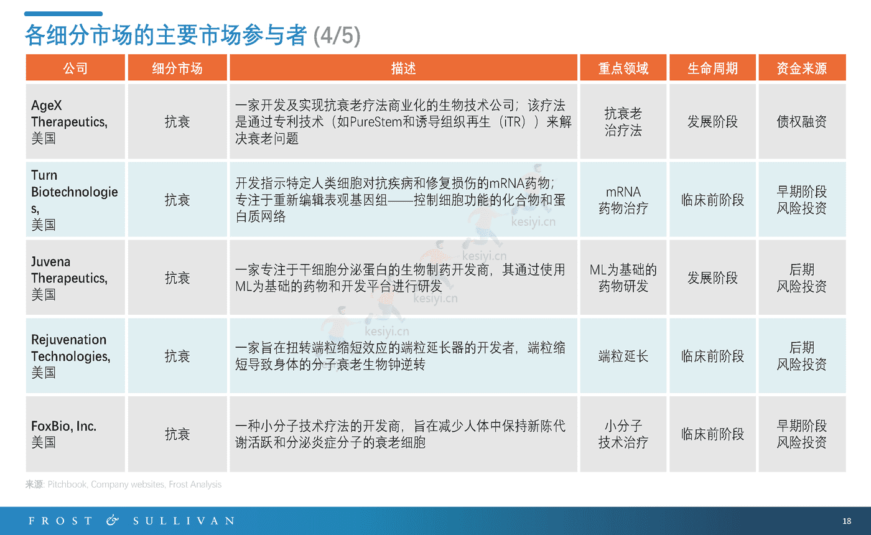
Task: Click the Frost & Sullivan footer logo
Action: point(131,521)
